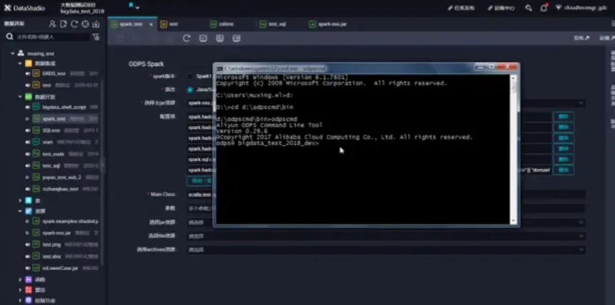The height and width of the screenshot is (305, 615).
Task: Open the my-files user icon in the left panel
Action: click(x=52, y=24)
